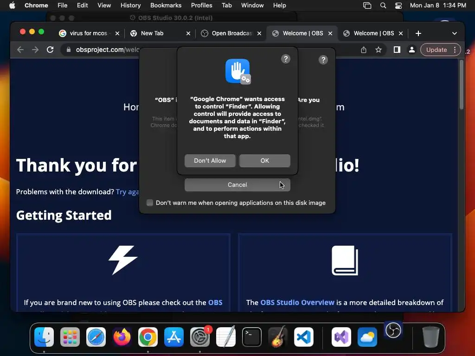This screenshot has height=356, width=475.
Task: Close the active Welcome | OBS tab
Action: pos(330,33)
